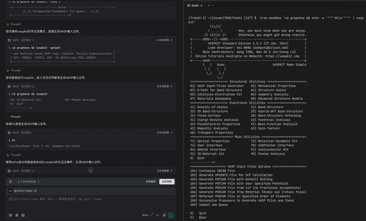Click '109) Submit Job Queue' in terminal
The height and width of the screenshot is (221, 366).
click(209, 205)
